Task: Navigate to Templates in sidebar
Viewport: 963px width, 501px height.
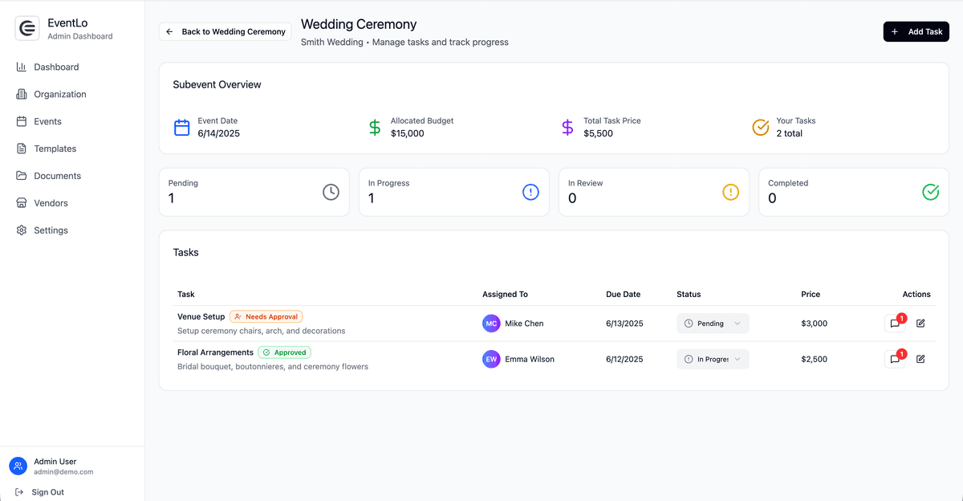Action: pos(55,149)
